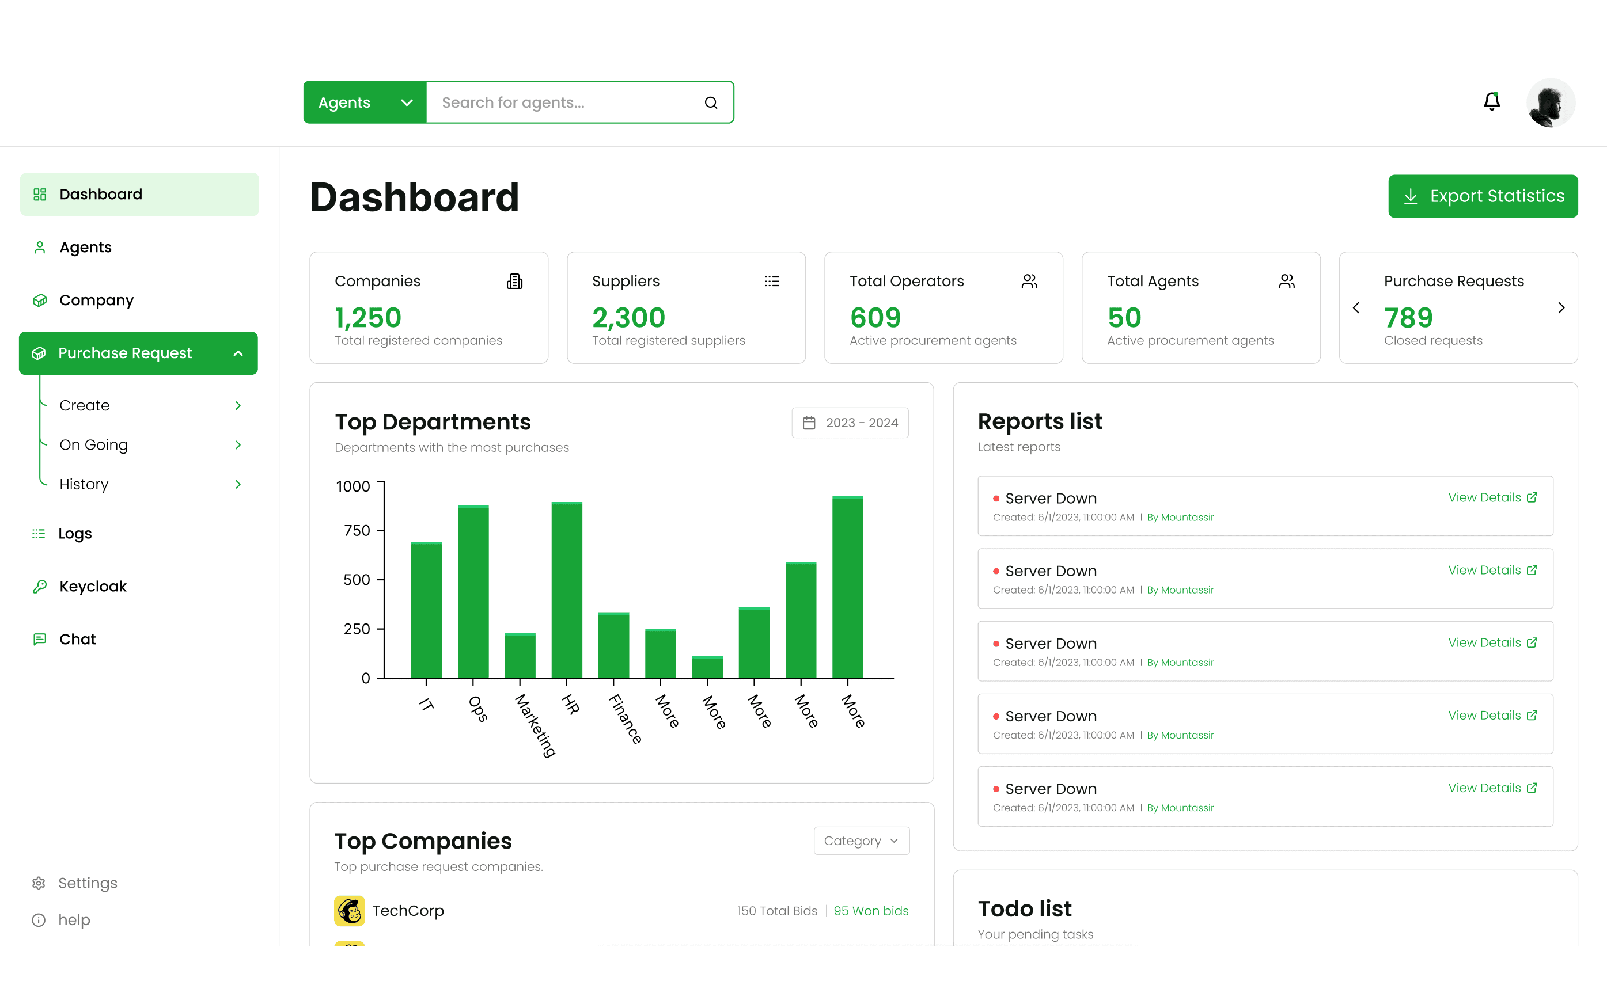The width and height of the screenshot is (1607, 1004).
Task: Open the Chat sidebar item
Action: tap(77, 640)
